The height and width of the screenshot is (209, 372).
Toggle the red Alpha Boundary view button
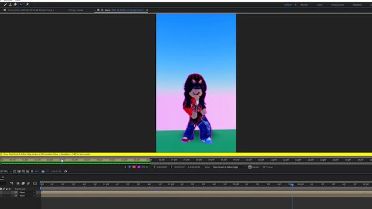(x=134, y=167)
